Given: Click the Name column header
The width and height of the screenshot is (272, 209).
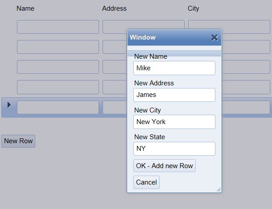Looking at the screenshot, I should pos(25,8).
